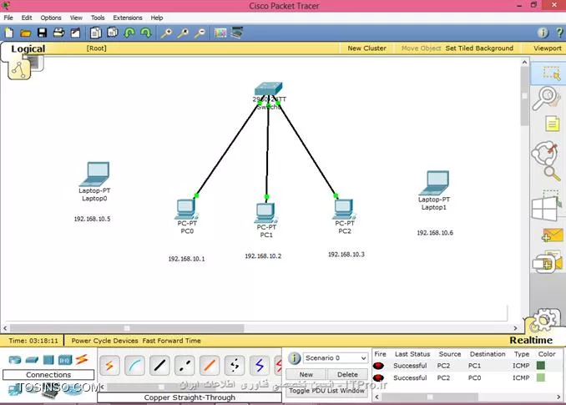566x405 pixels.
Task: Open the Custom Devices Dialog icon
Action: click(x=237, y=33)
